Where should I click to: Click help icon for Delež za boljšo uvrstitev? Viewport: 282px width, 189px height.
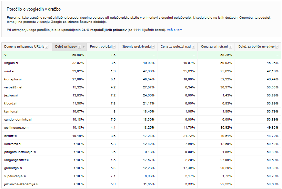[277, 47]
